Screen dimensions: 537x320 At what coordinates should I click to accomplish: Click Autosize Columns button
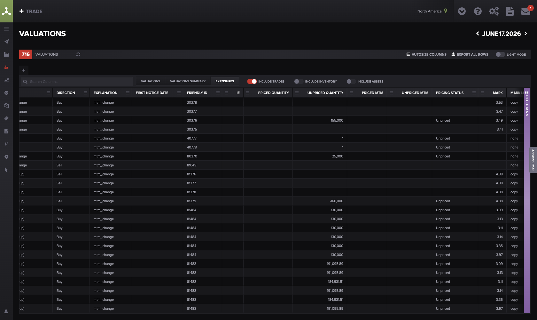pos(426,54)
